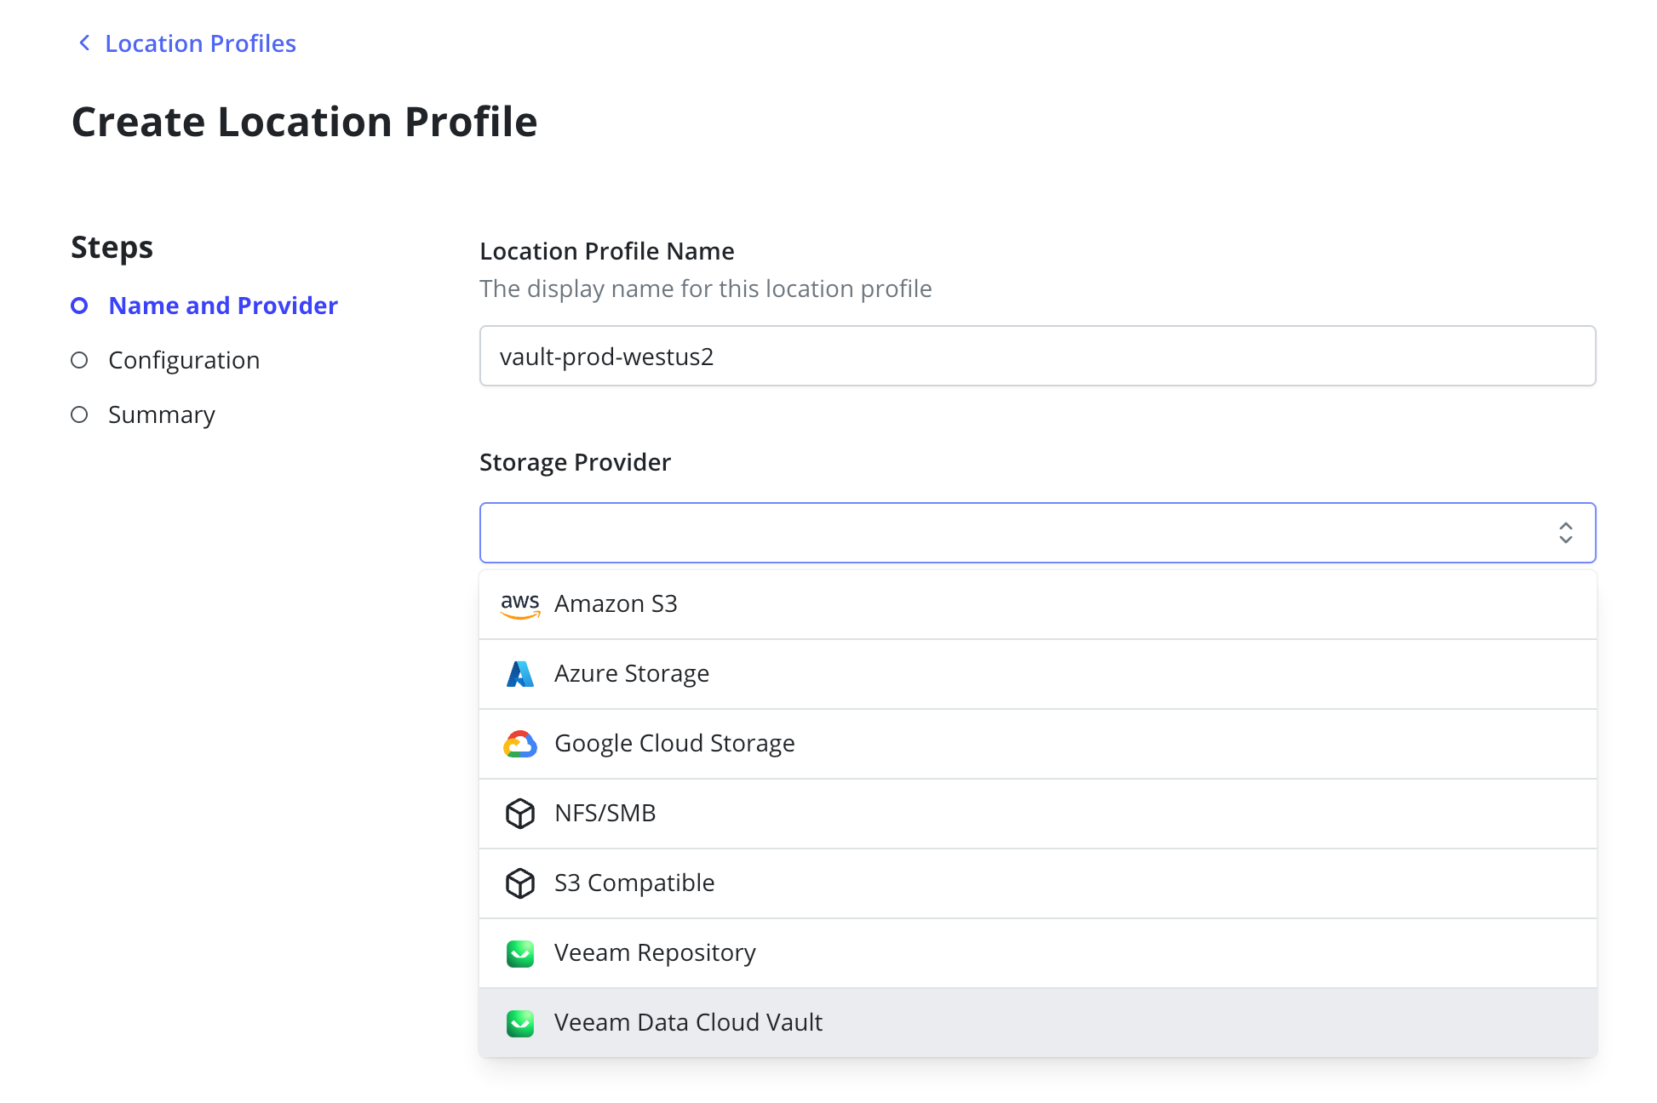
Task: Click the AWS logo icon
Action: click(x=519, y=604)
